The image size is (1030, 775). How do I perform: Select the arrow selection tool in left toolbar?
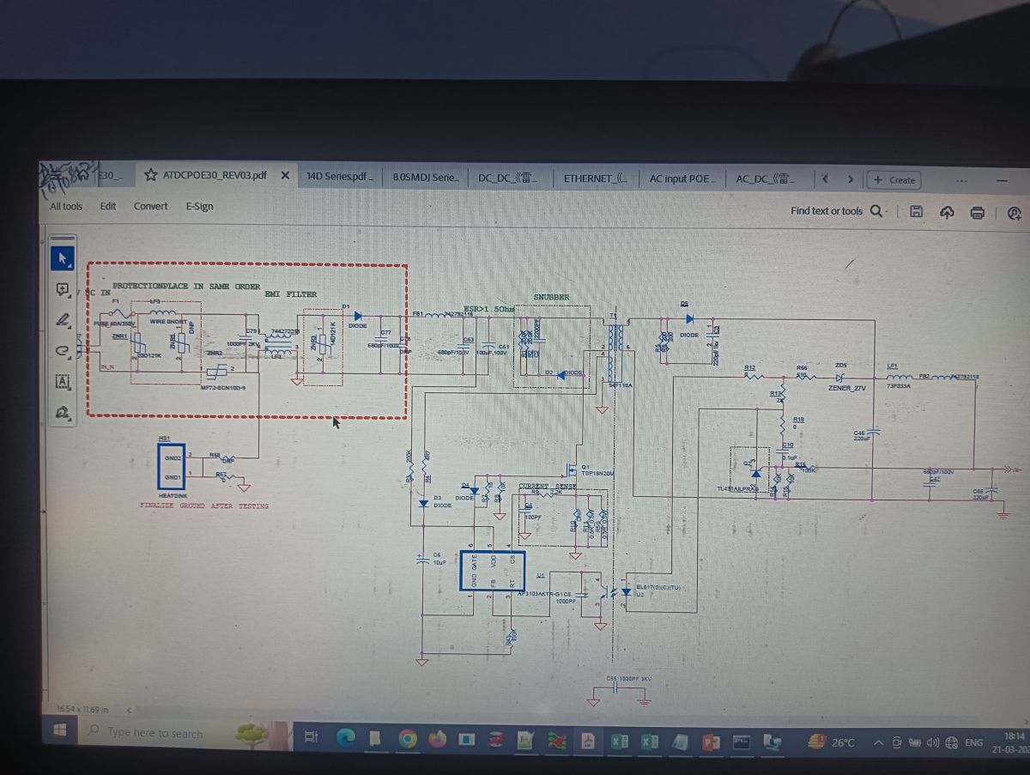click(x=63, y=257)
